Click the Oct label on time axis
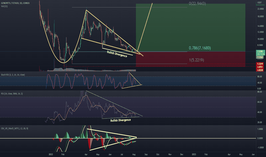The height and width of the screenshot is (157, 266). (x=158, y=154)
